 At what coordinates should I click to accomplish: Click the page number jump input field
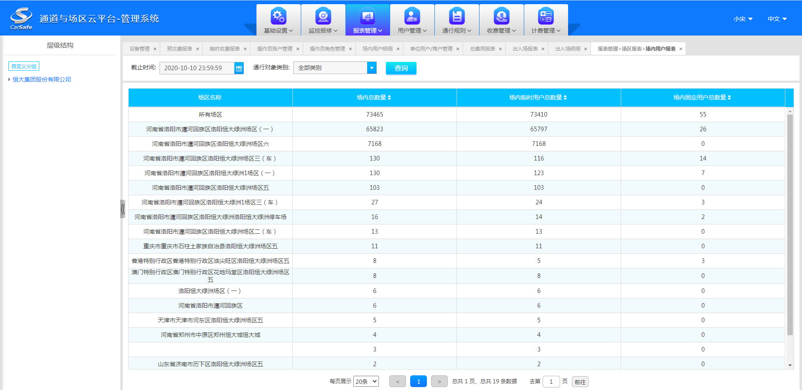click(551, 381)
